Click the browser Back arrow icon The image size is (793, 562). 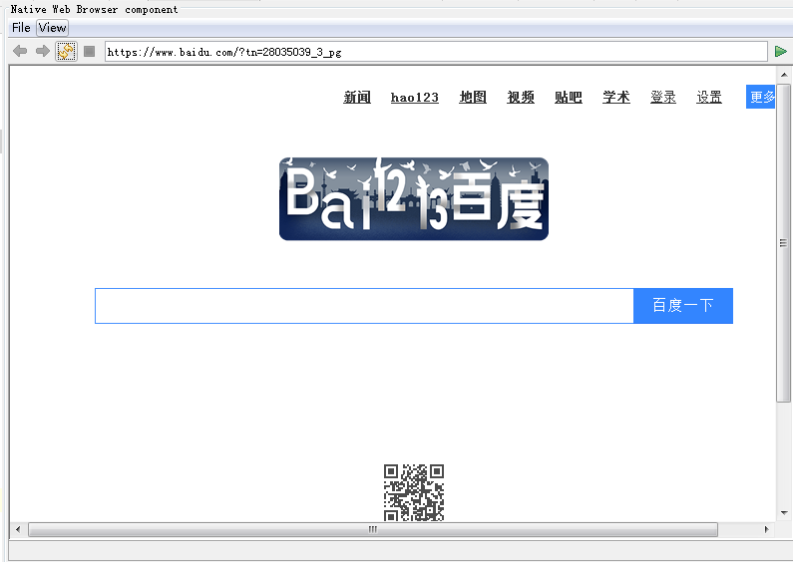click(x=20, y=51)
